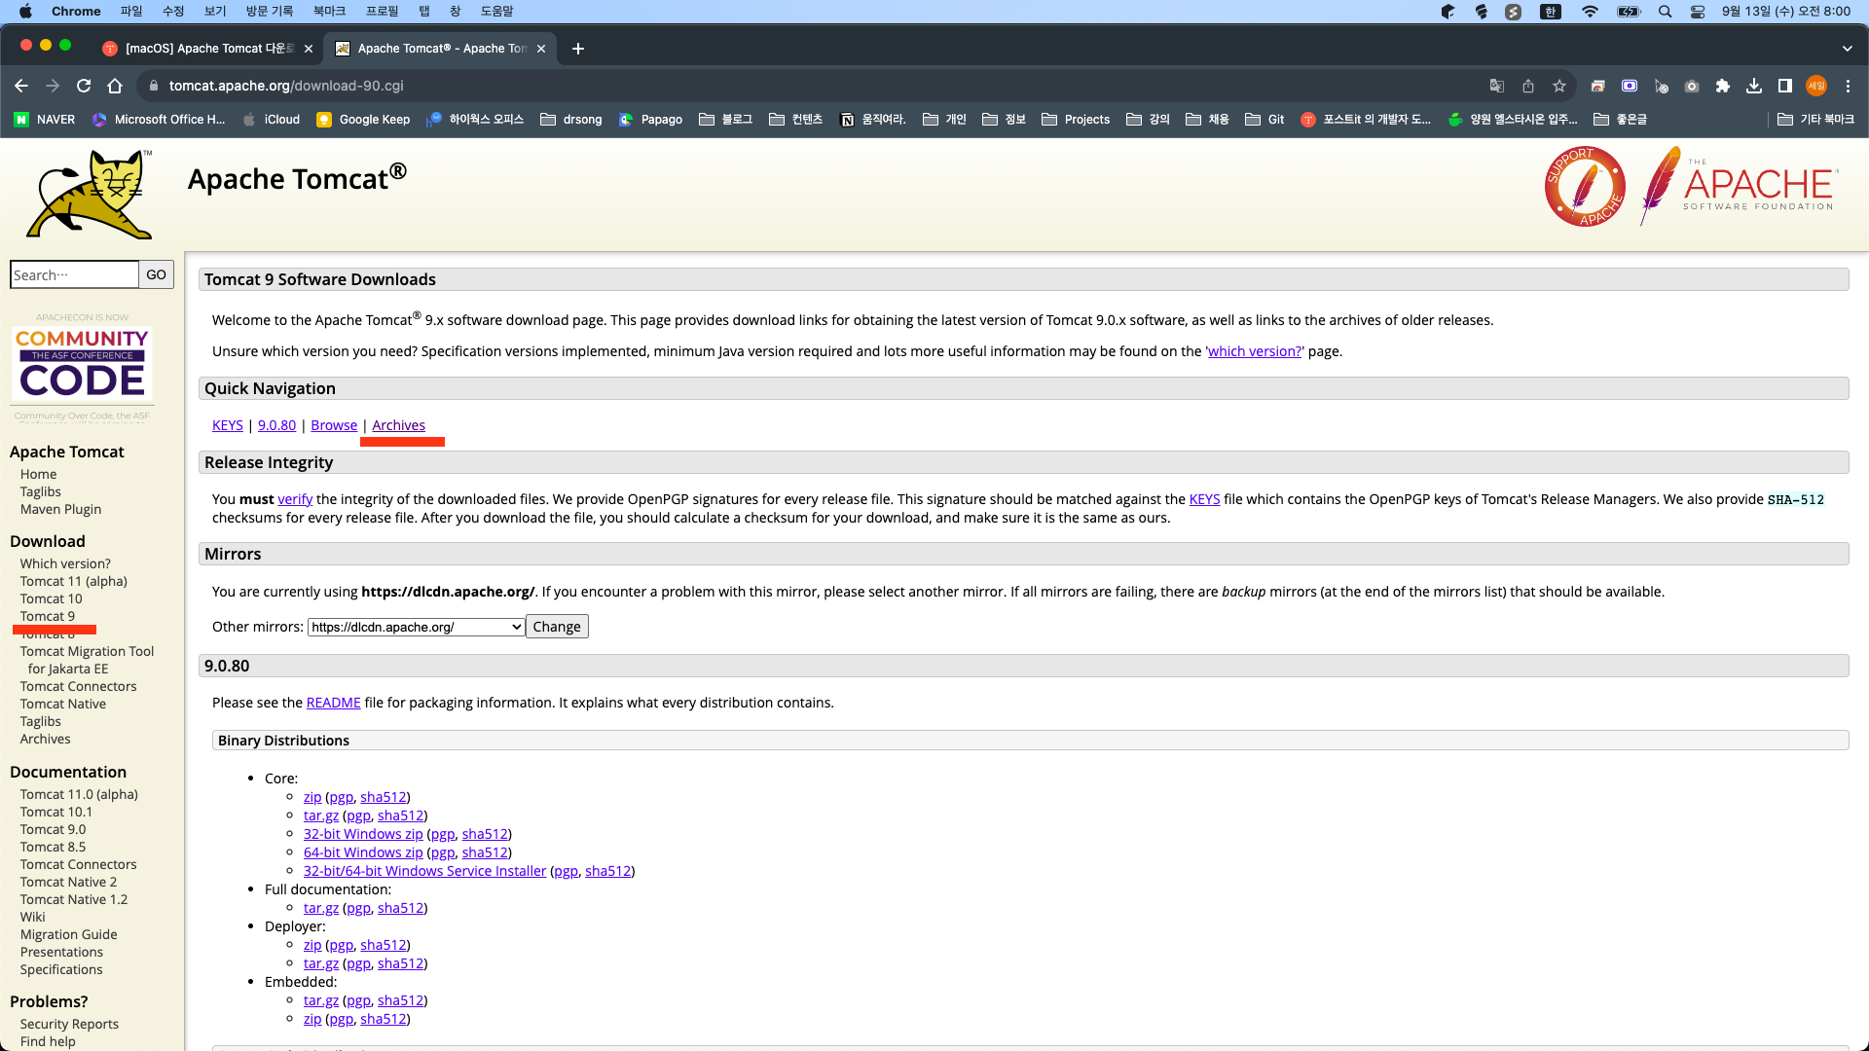Open the 기타 북마크 folder
Viewport: 1869px width, 1051px height.
[1815, 120]
